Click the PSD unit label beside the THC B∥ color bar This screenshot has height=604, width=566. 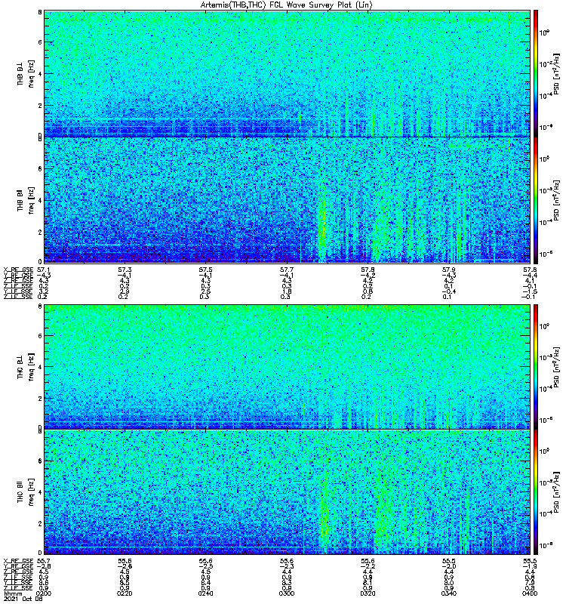click(x=556, y=492)
